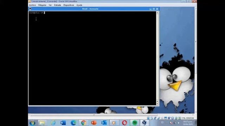Click the volume speaker tray icon

(x=179, y=123)
